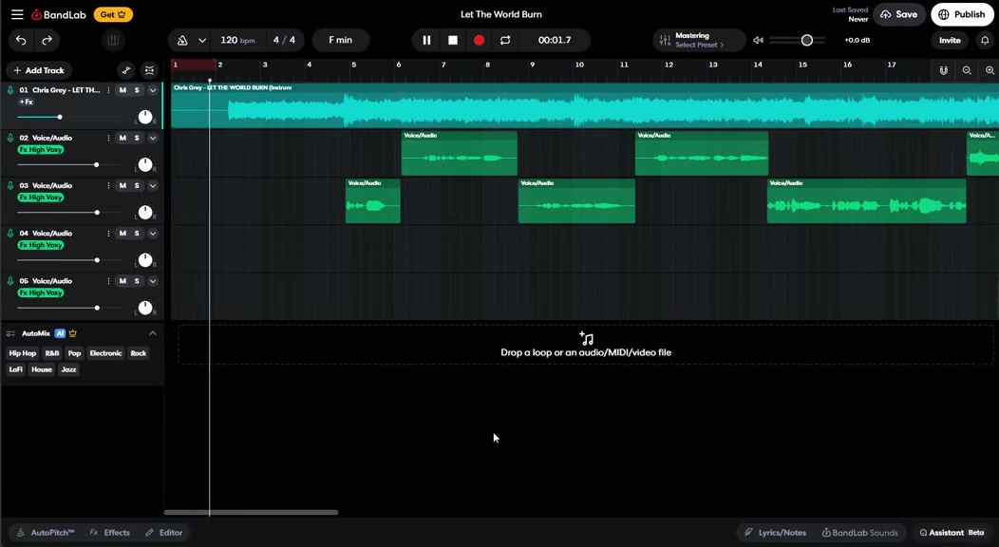Expand track 05 chevron dropdown

[x=153, y=281]
